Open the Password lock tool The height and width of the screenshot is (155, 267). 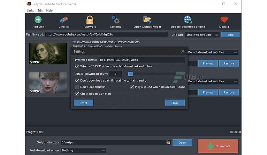pos(90,20)
